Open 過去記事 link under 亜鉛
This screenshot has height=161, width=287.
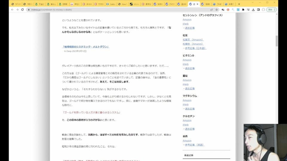tap(190, 89)
